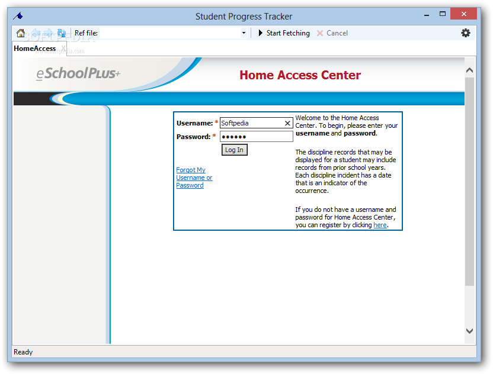This screenshot has height=374, width=493.
Task: Refresh the page with the reload icon
Action: (x=62, y=33)
